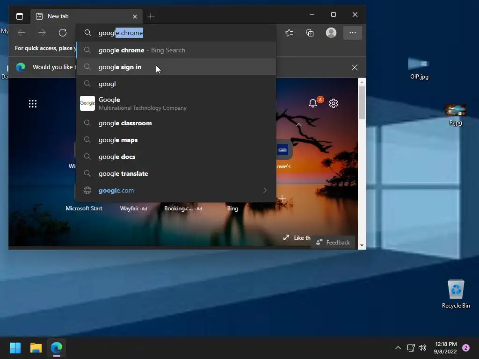Click the expand background image icon
The height and width of the screenshot is (359, 479).
tap(286, 237)
